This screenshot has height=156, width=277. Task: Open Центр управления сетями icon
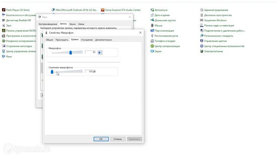[x=3, y=51]
